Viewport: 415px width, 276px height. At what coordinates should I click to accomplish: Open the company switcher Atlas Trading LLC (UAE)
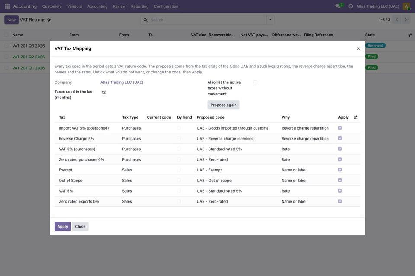pyautogui.click(x=378, y=6)
